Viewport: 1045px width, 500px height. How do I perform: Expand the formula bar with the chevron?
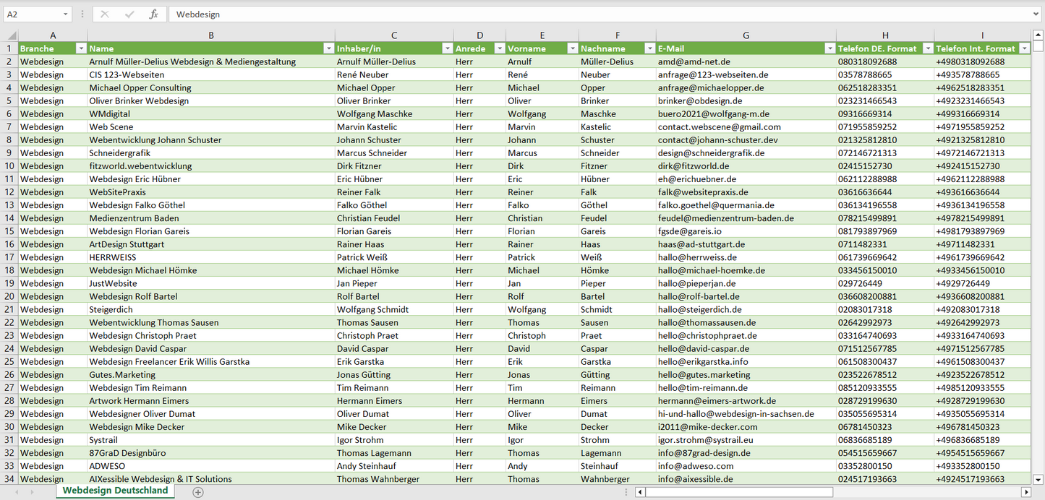1036,14
